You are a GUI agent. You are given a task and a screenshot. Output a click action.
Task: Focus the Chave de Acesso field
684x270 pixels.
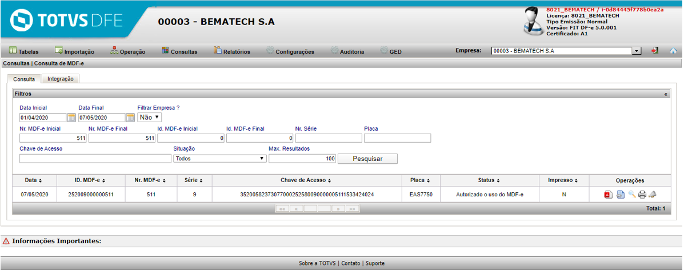click(x=95, y=159)
